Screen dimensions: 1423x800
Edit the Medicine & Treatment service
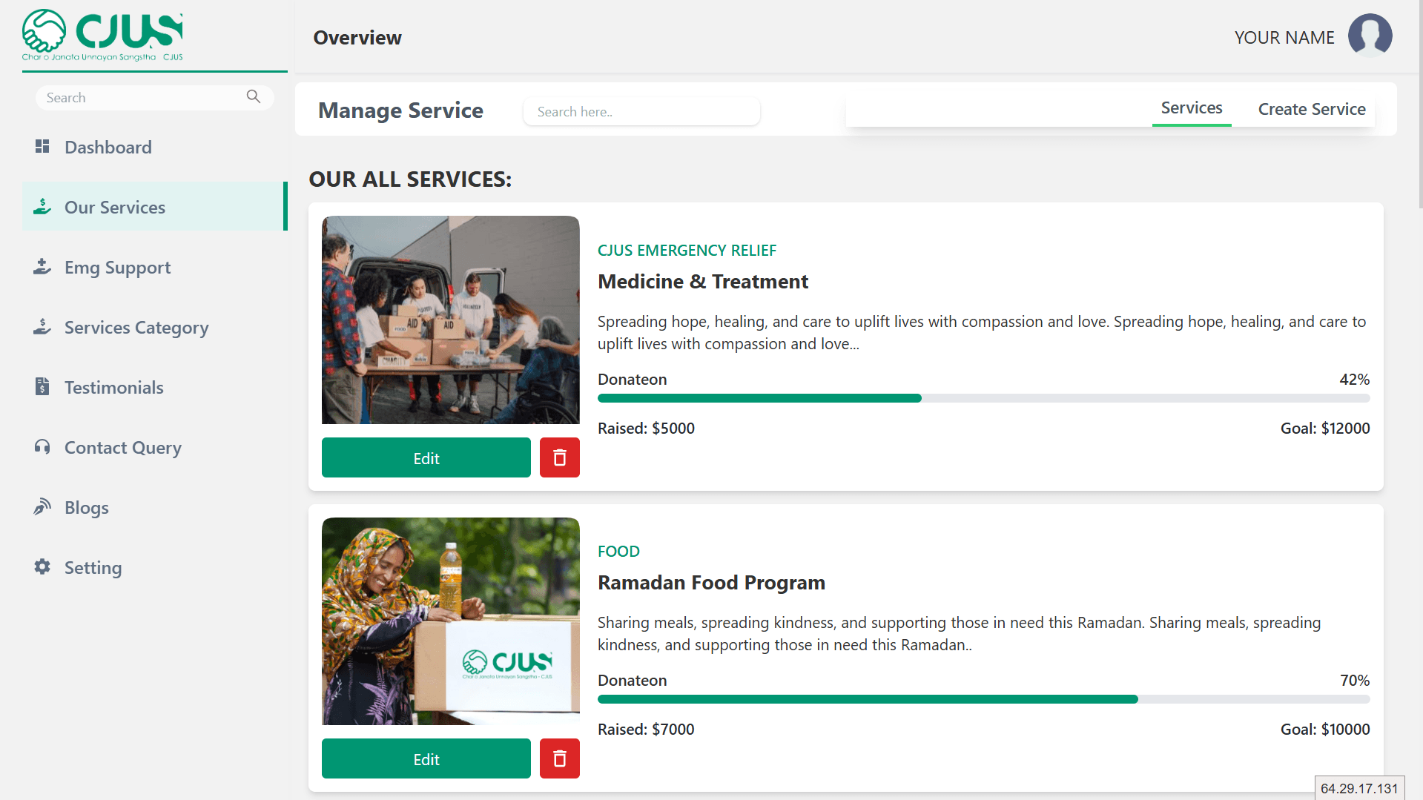(x=426, y=457)
